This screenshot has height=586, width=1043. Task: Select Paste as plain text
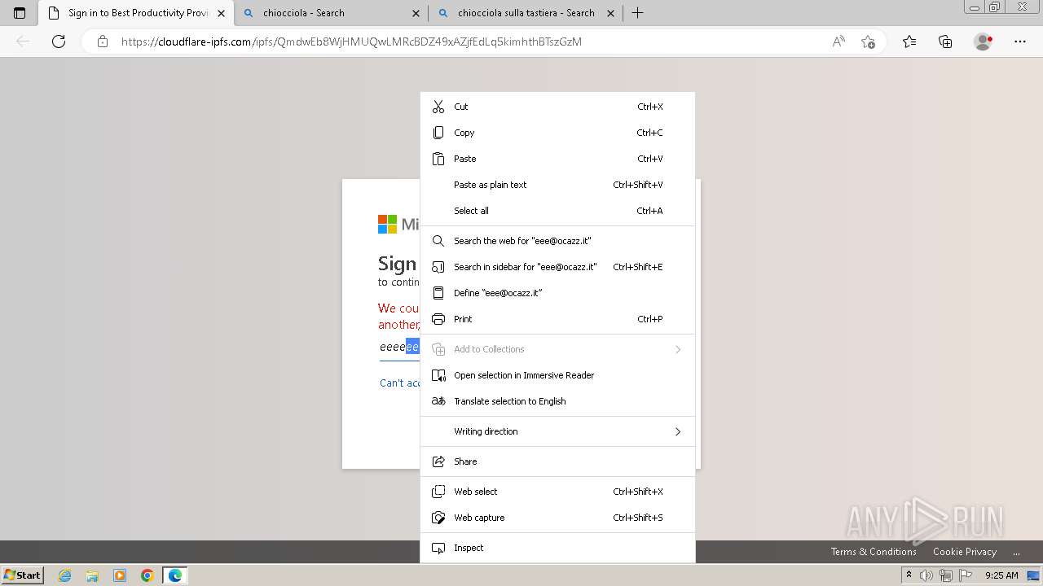click(x=558, y=185)
